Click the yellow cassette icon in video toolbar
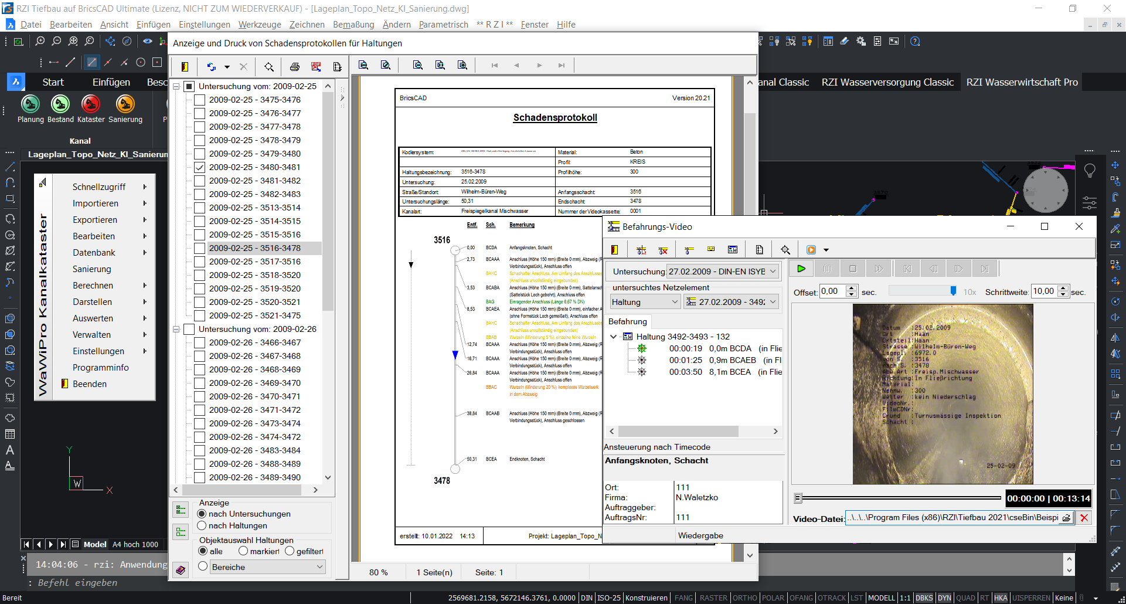This screenshot has height=604, width=1126. [711, 250]
